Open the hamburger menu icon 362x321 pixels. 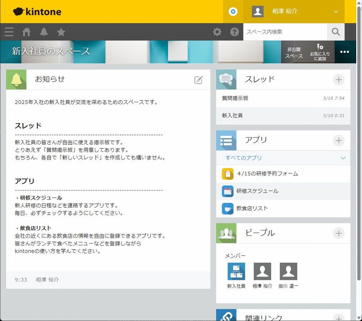pyautogui.click(x=9, y=32)
